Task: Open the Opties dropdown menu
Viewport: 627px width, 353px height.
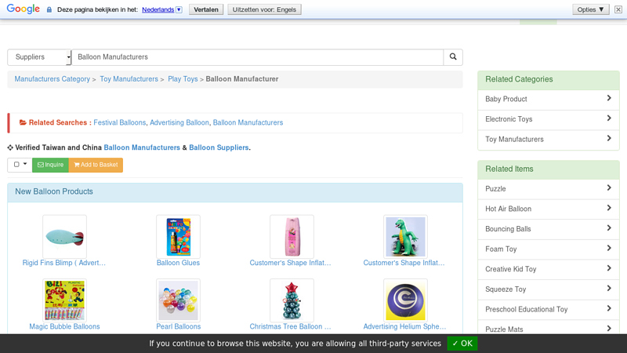Action: (590, 9)
